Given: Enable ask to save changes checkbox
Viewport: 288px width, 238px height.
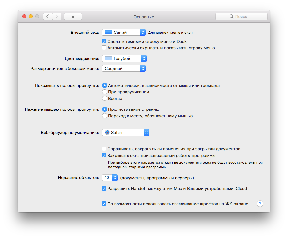Looking at the screenshot, I should [x=104, y=149].
